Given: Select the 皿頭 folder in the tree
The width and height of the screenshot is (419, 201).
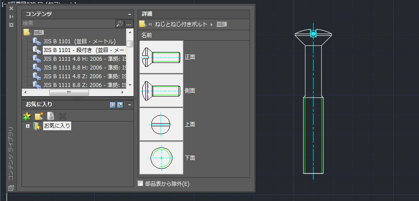Looking at the screenshot, I should 39,33.
